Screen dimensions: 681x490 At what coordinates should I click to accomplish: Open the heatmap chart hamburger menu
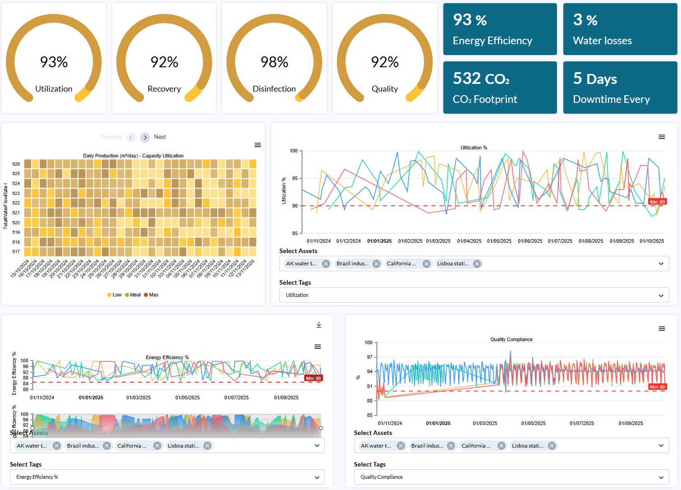pyautogui.click(x=258, y=145)
